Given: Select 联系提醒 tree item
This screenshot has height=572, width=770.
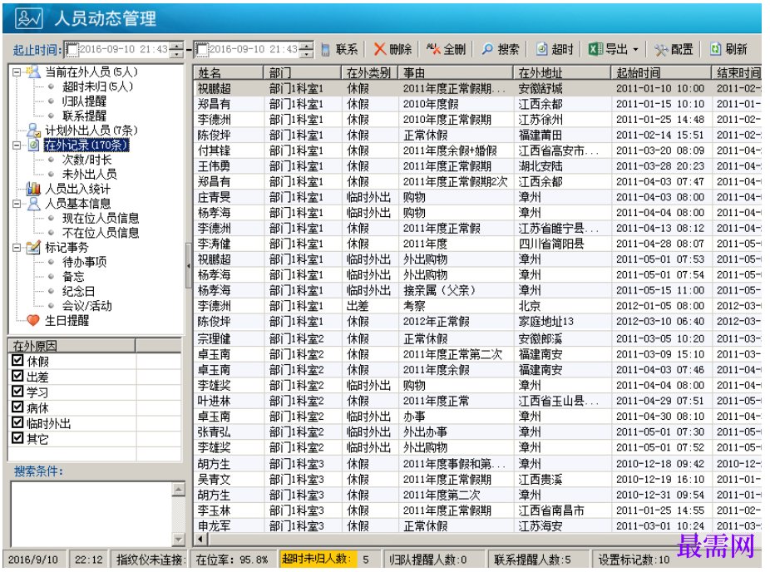Looking at the screenshot, I should 84,116.
